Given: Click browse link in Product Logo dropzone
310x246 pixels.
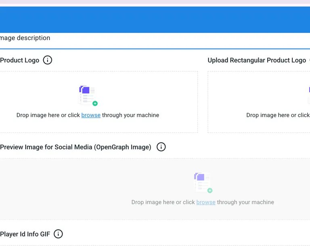Looking at the screenshot, I should pyautogui.click(x=91, y=115).
